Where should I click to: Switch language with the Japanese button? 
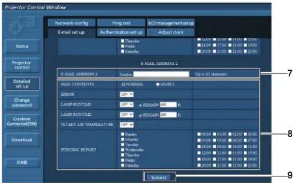(x=22, y=163)
